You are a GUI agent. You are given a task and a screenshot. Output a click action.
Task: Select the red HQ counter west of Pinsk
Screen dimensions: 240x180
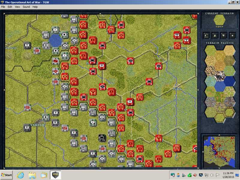point(140,97)
